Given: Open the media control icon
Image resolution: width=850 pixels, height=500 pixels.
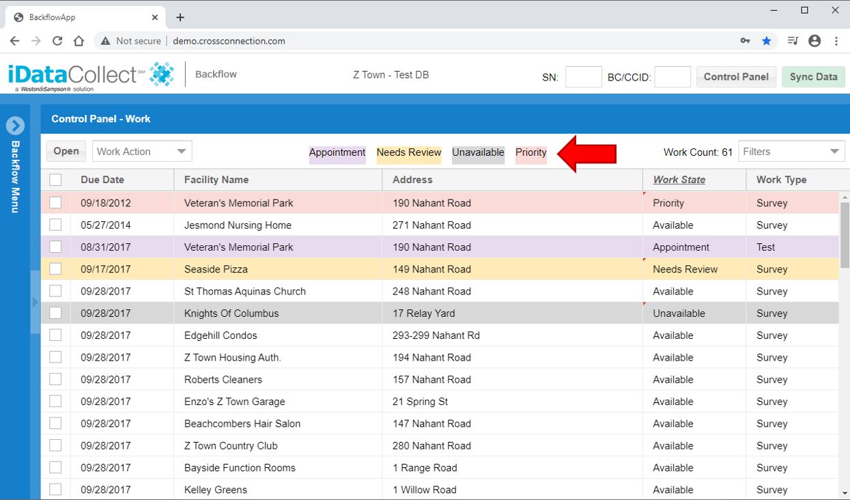Looking at the screenshot, I should (792, 41).
